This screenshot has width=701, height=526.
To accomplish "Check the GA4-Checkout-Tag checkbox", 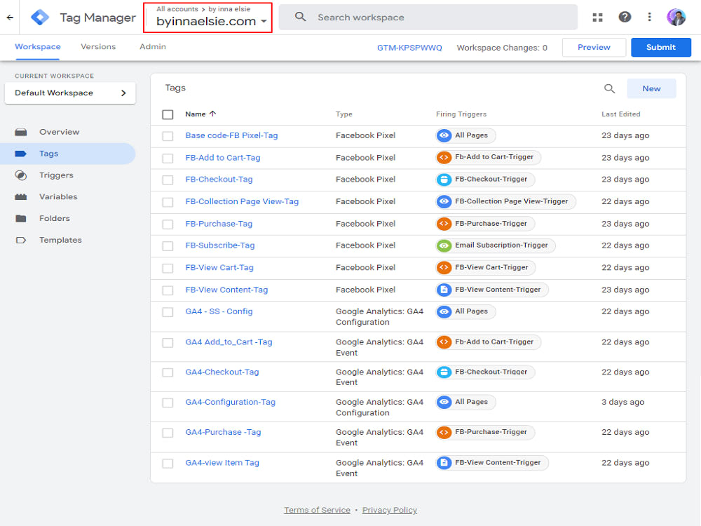I will [168, 372].
